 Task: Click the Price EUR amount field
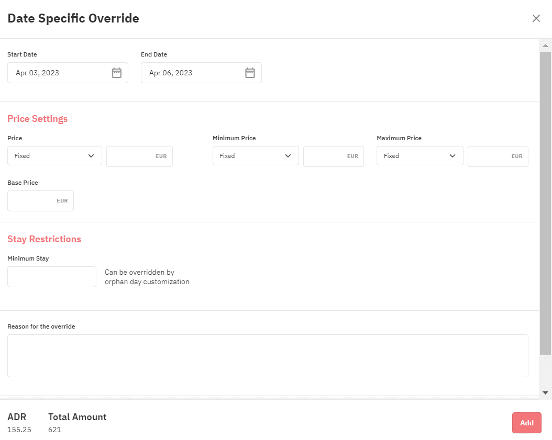[x=139, y=156]
